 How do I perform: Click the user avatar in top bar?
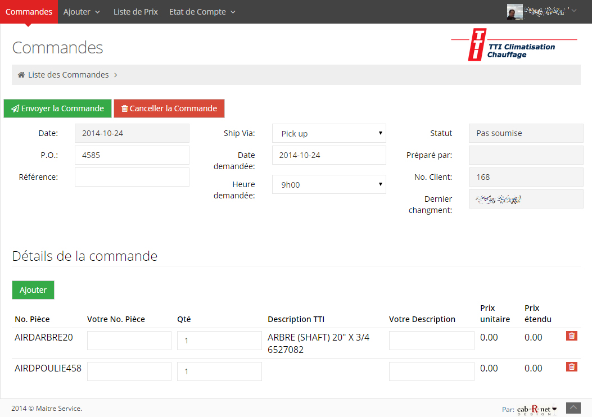point(514,12)
